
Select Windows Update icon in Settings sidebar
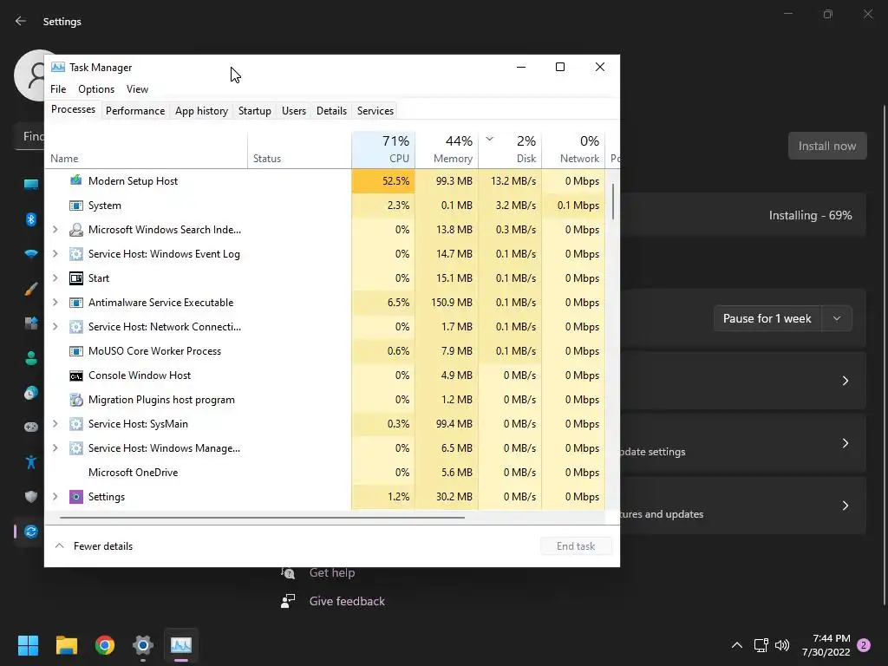click(31, 532)
